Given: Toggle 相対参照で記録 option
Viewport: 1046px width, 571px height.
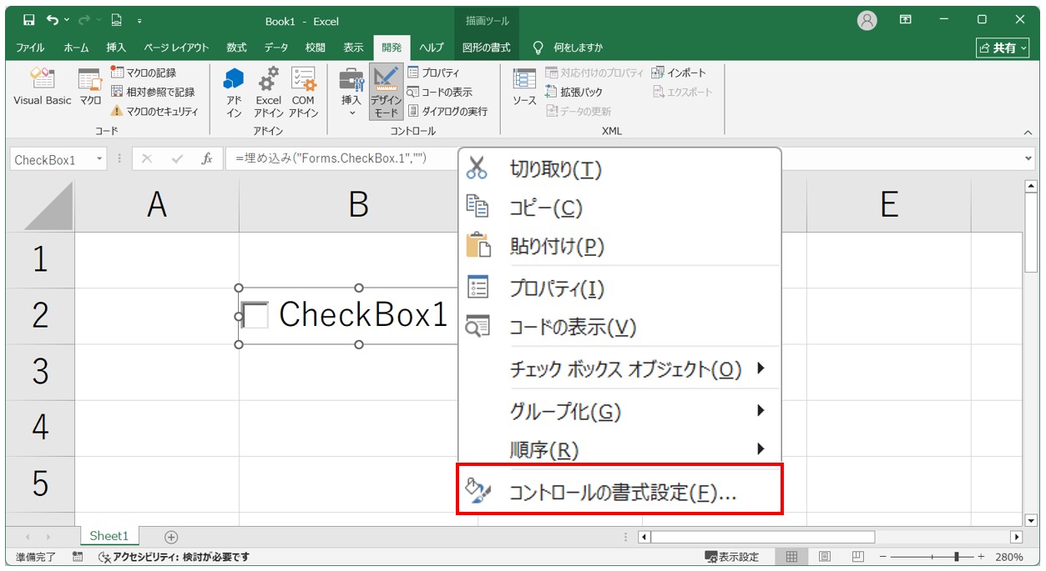Looking at the screenshot, I should coord(153,92).
